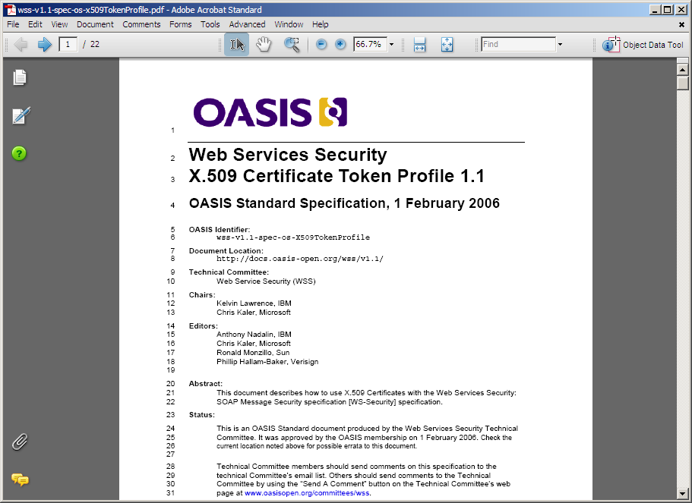This screenshot has height=503, width=692.
Task: Open the View menu
Action: 59,24
